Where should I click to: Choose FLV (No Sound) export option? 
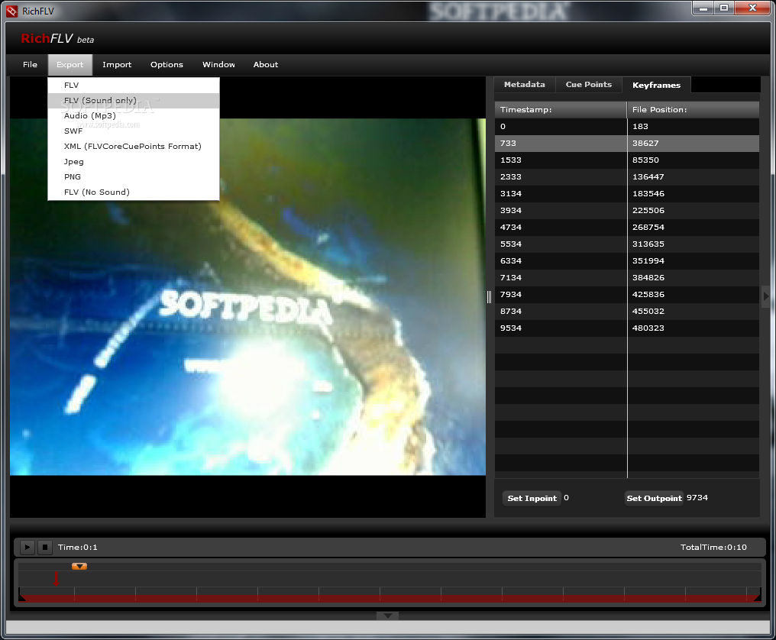(134, 192)
